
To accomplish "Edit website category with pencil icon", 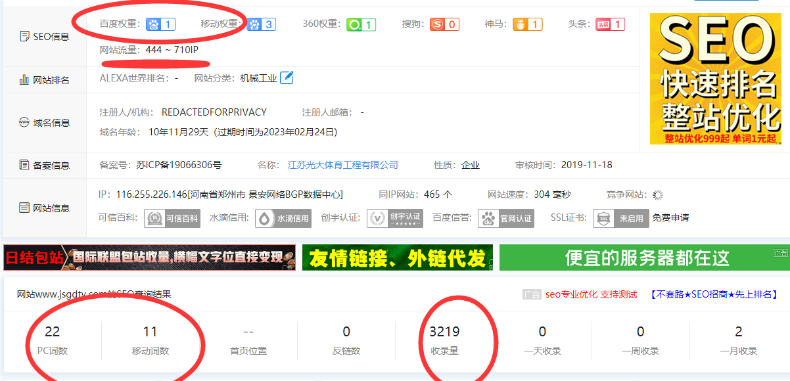I will point(287,78).
